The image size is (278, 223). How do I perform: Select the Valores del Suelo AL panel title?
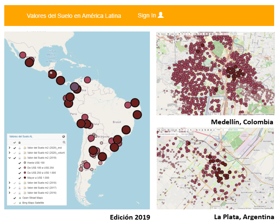(x=21, y=137)
